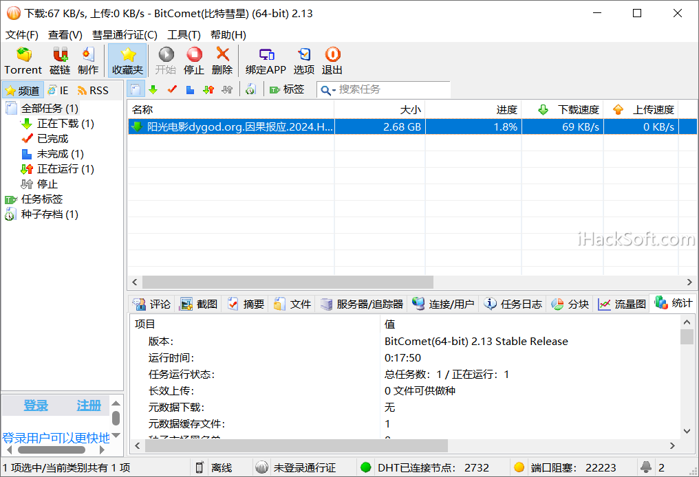699x477 pixels.
Task: Open a Torrent file from toolbar
Action: (23, 60)
